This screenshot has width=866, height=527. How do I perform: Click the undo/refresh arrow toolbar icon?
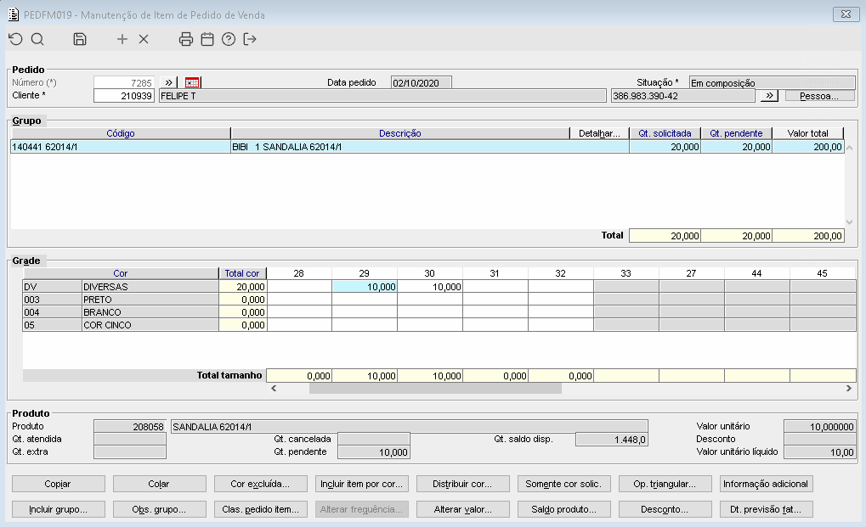click(15, 39)
